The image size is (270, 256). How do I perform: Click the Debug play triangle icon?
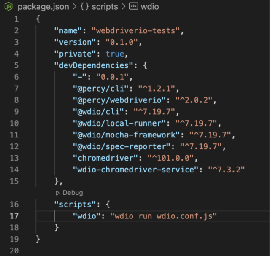click(x=58, y=193)
